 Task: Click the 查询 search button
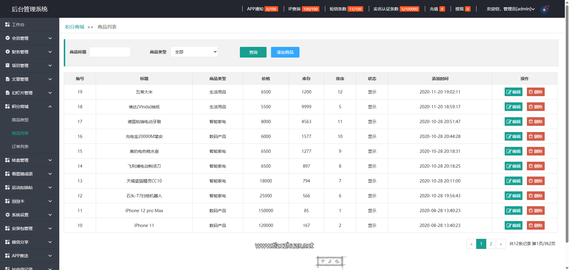click(x=253, y=52)
